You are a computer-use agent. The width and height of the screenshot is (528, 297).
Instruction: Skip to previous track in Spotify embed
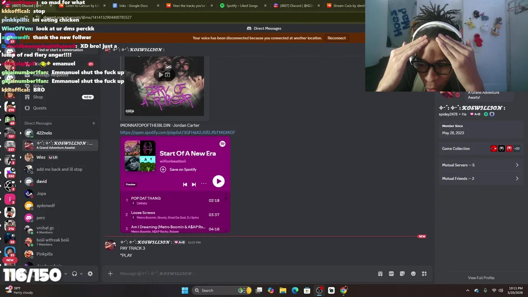pyautogui.click(x=185, y=184)
